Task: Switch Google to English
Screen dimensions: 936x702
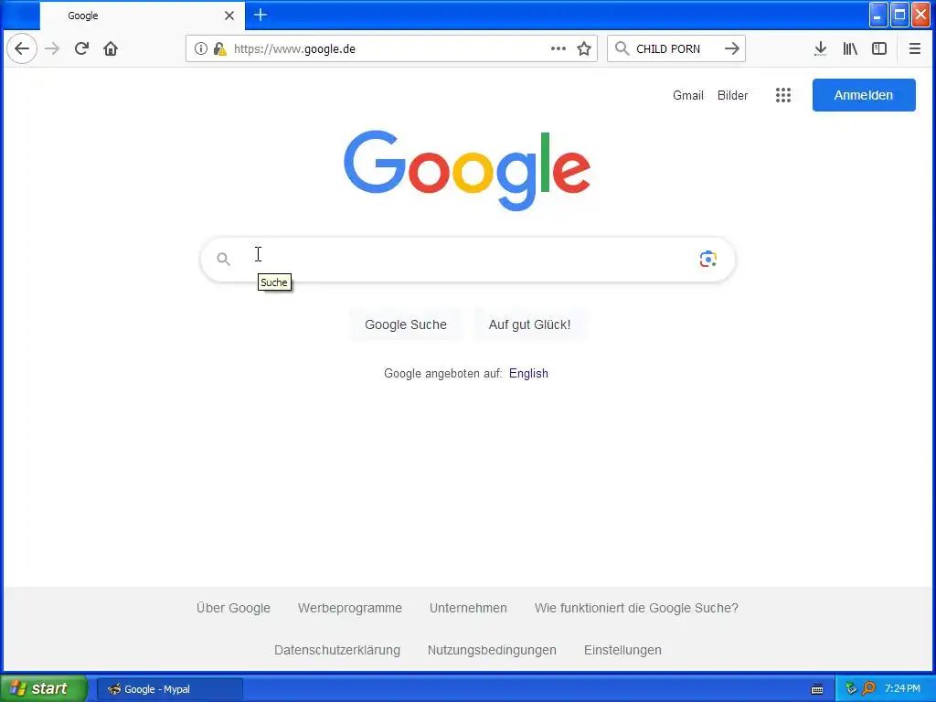Action: pos(528,374)
